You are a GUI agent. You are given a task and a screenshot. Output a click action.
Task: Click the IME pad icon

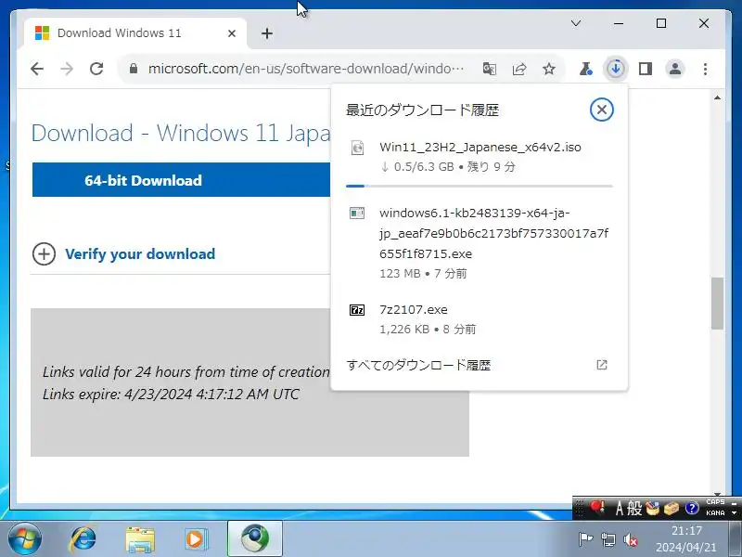pos(652,508)
